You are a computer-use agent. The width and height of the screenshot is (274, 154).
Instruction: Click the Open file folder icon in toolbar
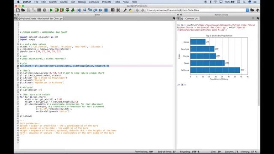point(23,10)
